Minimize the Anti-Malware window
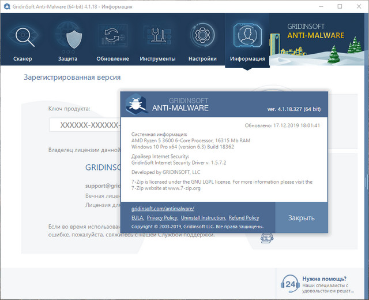This screenshot has width=369, height=300. click(313, 6)
